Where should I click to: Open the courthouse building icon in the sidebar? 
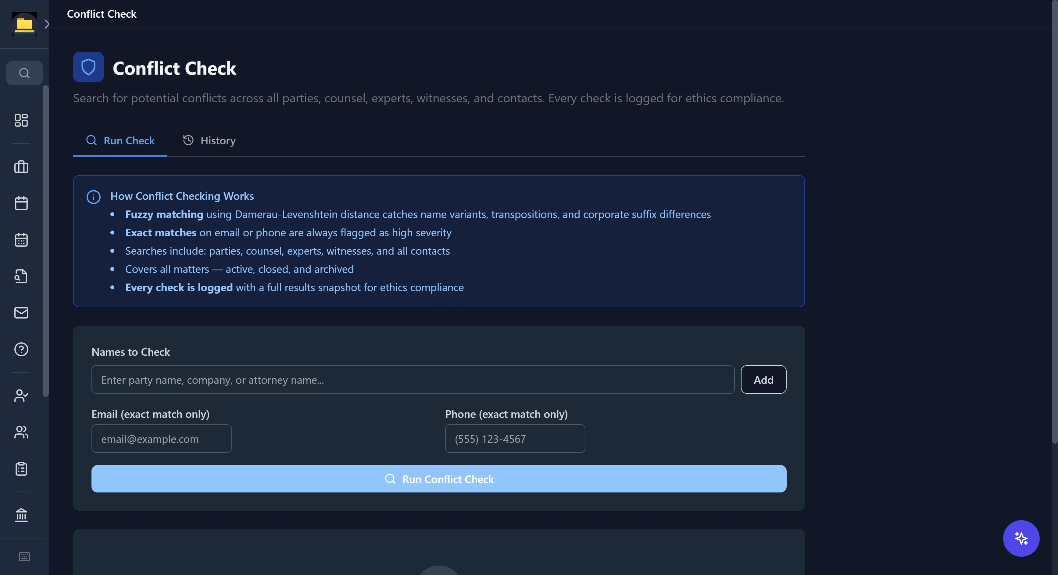(21, 515)
